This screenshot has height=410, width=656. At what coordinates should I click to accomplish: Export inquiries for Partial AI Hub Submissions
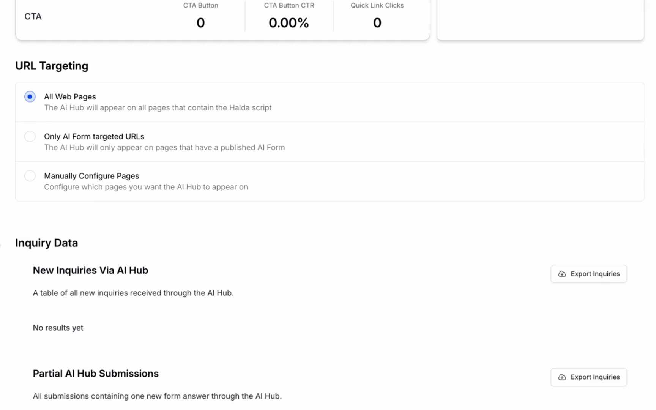coord(588,377)
